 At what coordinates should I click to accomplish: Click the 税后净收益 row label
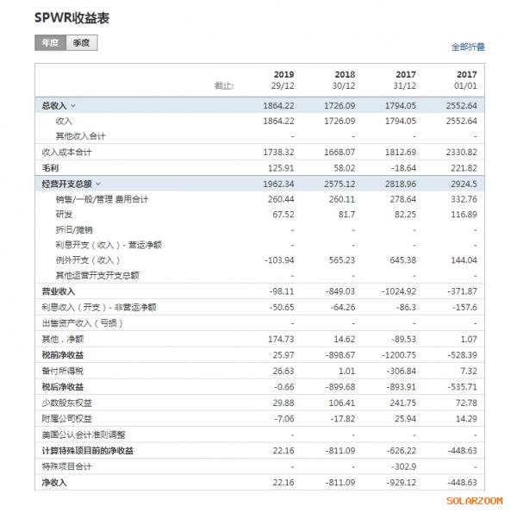[63, 387]
